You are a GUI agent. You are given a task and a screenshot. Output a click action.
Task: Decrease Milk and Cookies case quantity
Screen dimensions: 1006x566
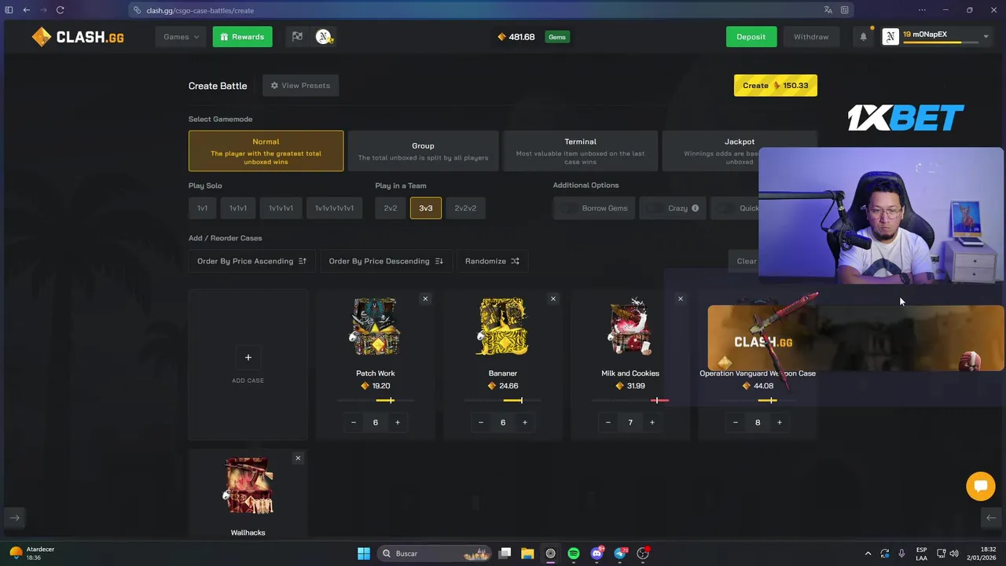608,422
